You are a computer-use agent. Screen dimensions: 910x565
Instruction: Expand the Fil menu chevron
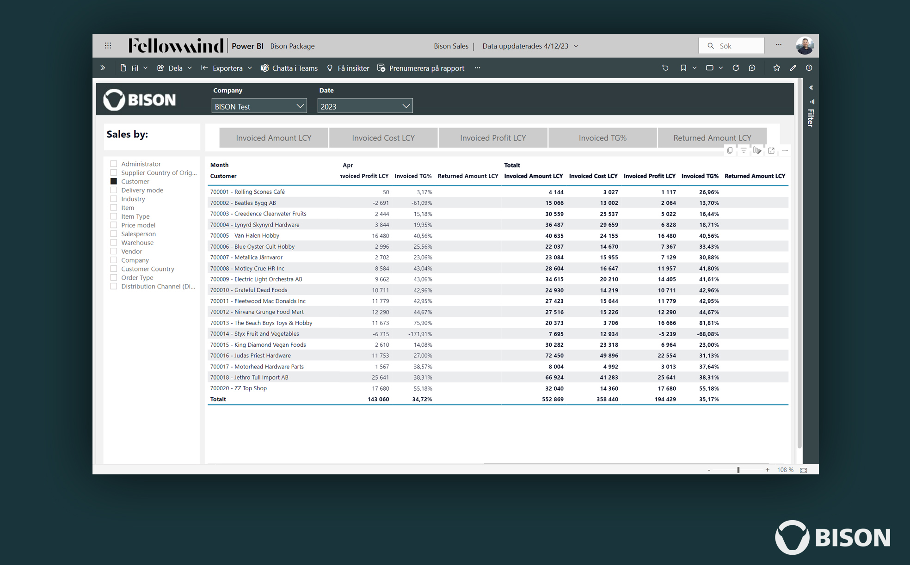(145, 68)
